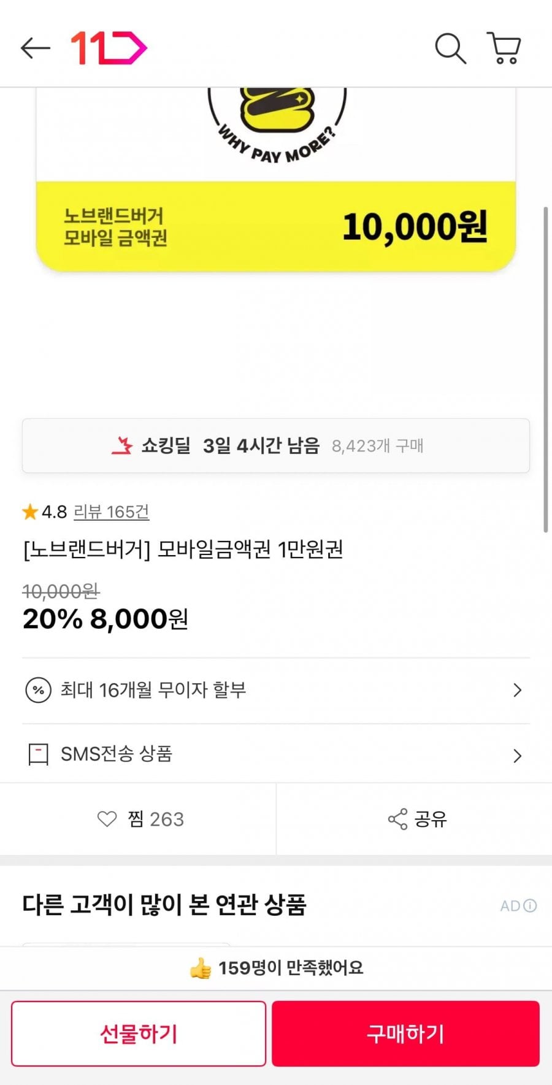Viewport: 552px width, 1085px height.
Task: Expand the SMS delivery product chevron
Action: (x=517, y=756)
